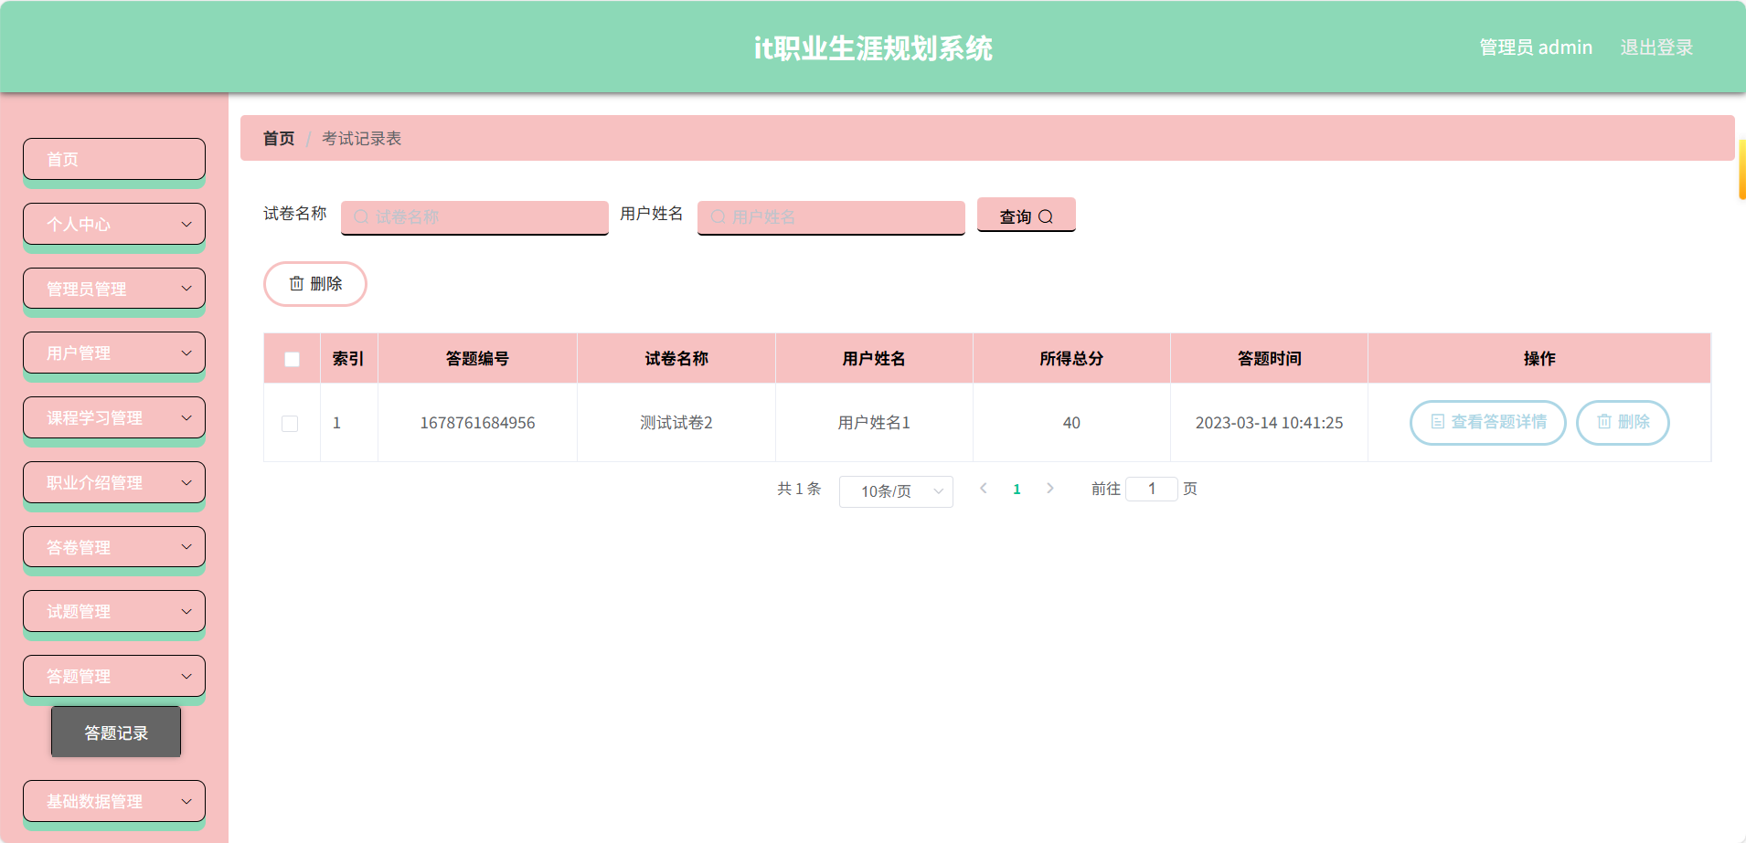Click the row 删除 button for 测试试卷2
The height and width of the screenshot is (843, 1746).
1624,422
